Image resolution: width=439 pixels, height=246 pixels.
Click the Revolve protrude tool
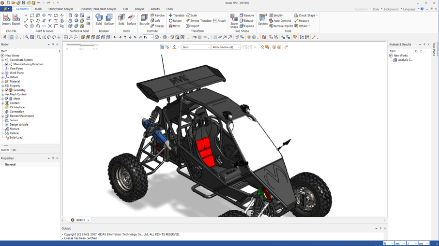tap(158, 15)
